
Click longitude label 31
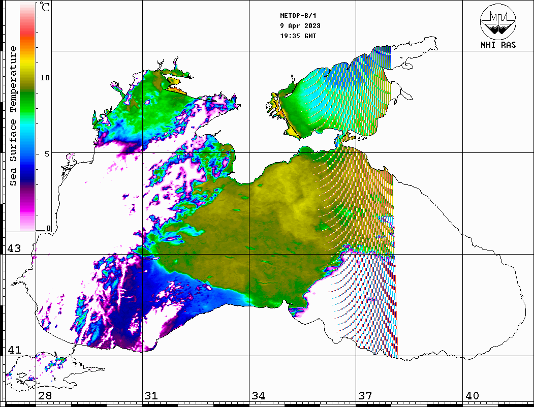click(x=151, y=395)
